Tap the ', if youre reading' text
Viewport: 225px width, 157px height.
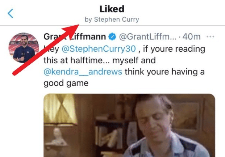point(172,49)
